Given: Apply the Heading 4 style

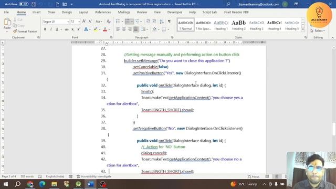Looking at the screenshot, I should tap(274, 25).
